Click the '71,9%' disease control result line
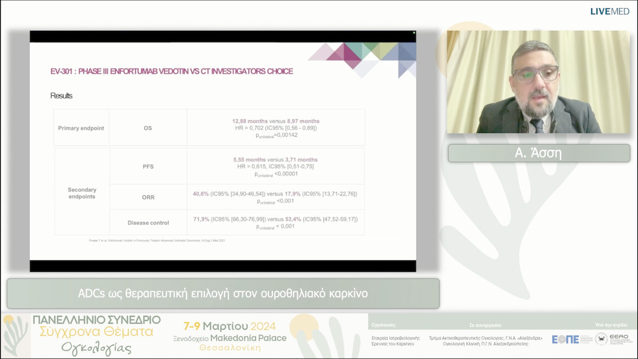Screen dimensions: 638x359 [275, 219]
